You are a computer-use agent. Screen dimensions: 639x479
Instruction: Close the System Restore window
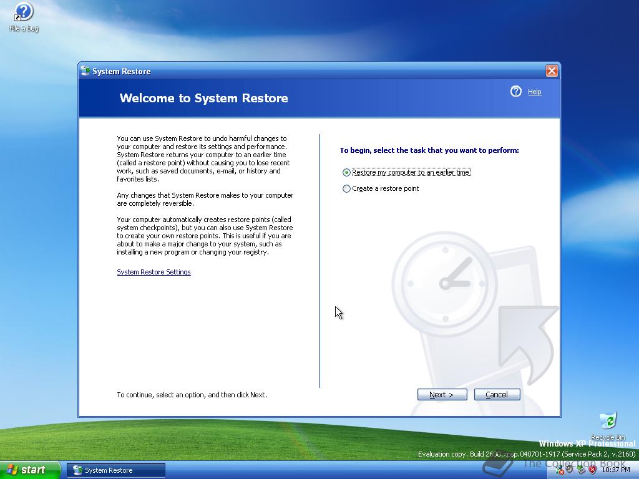[552, 71]
